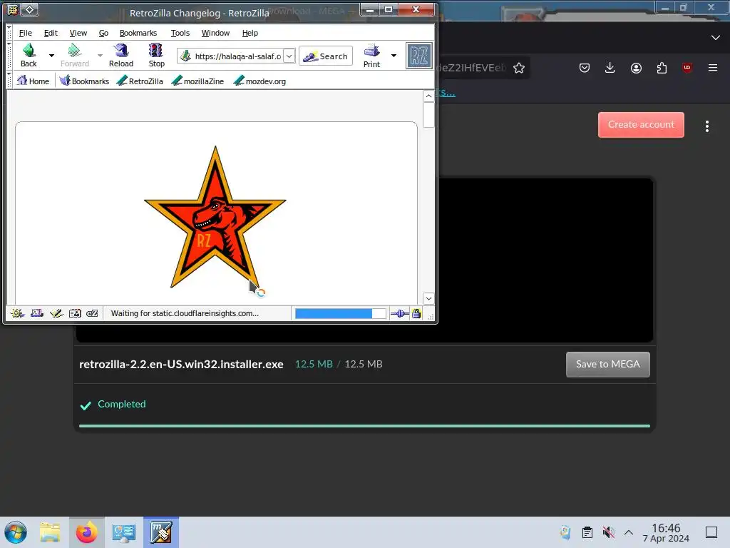Viewport: 730px width, 548px height.
Task: Open Mail component from status bar
Action: click(37, 313)
